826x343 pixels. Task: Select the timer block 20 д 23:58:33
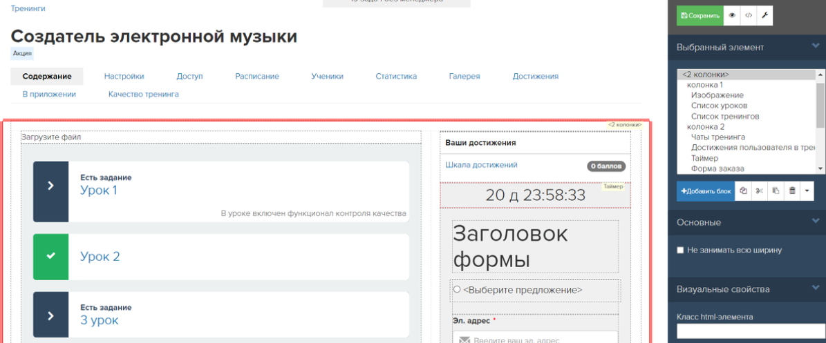[535, 195]
